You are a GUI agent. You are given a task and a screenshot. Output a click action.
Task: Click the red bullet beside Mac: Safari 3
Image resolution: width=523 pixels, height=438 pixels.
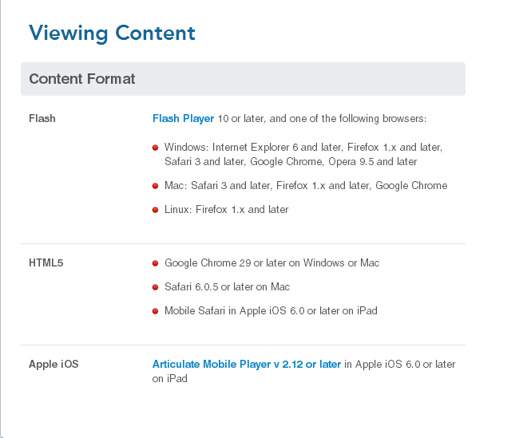click(156, 186)
